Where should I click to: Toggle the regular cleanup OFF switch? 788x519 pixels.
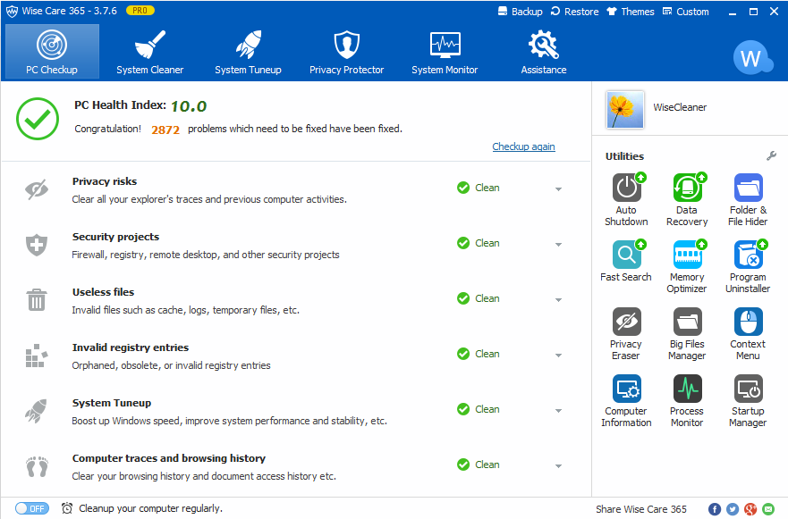32,508
